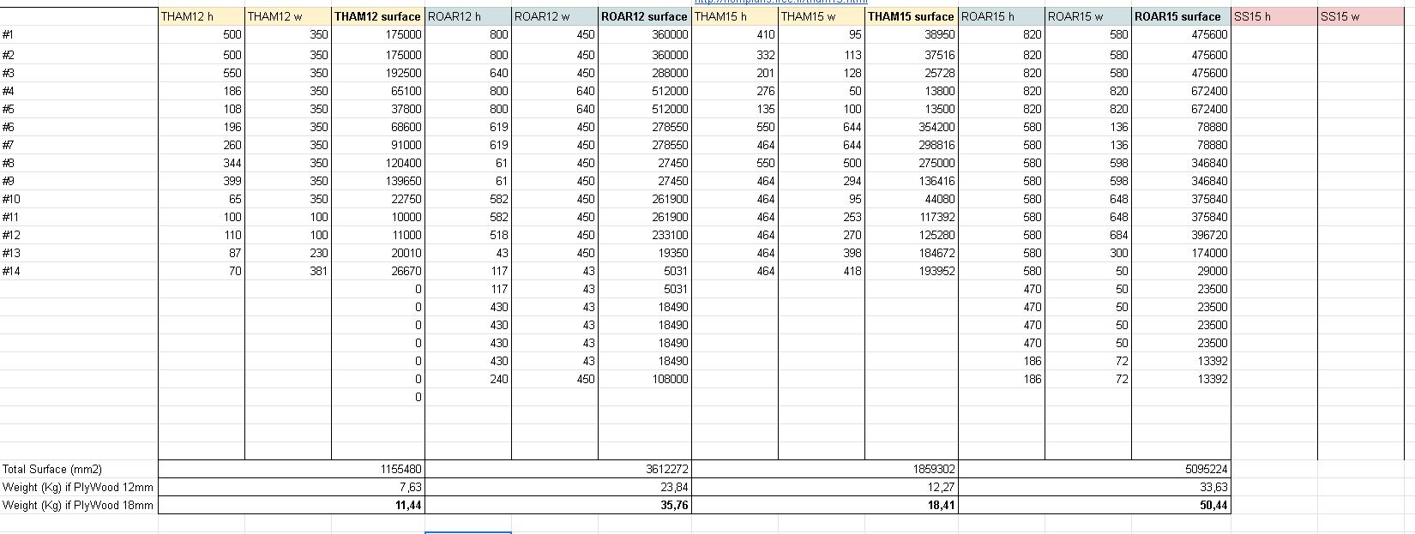Click the THAM12 total surface value 1155480
The image size is (1415, 534).
(400, 469)
